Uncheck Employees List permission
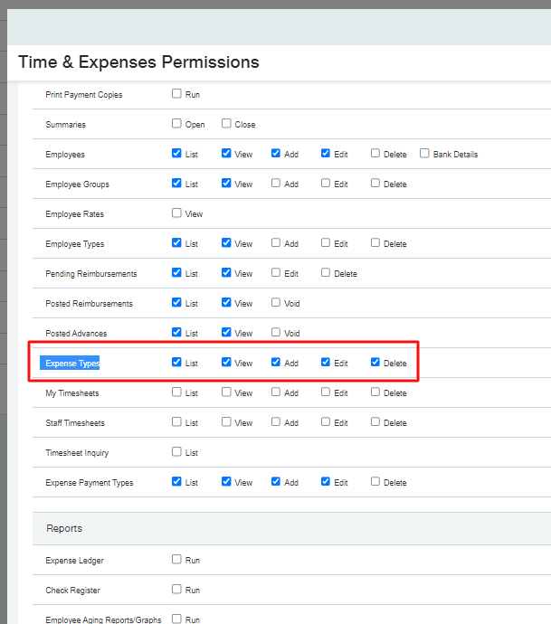This screenshot has height=624, width=551. [176, 153]
